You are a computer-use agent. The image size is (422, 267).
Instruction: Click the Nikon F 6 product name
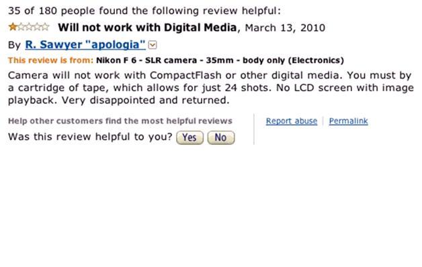220,60
